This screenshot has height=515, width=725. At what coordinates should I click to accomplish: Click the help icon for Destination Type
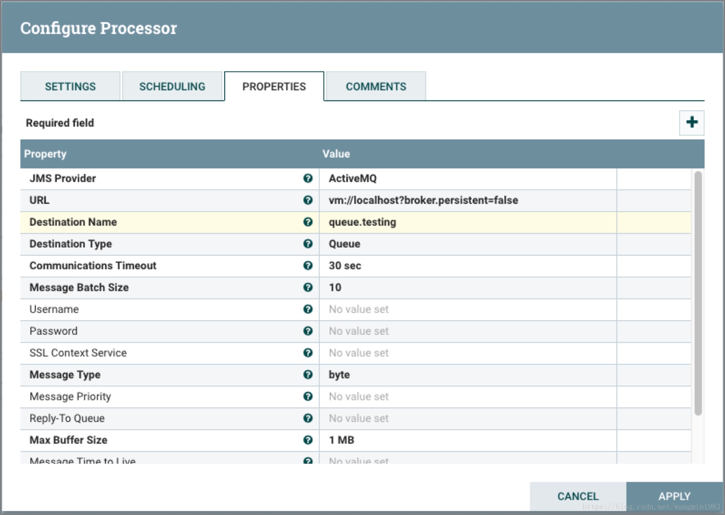pos(308,244)
